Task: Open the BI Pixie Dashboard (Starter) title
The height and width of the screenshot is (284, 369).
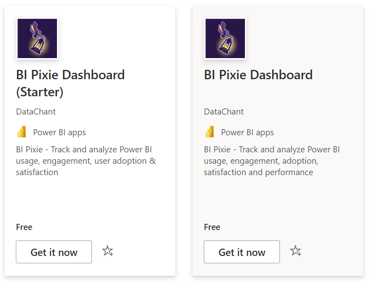Action: coord(70,83)
